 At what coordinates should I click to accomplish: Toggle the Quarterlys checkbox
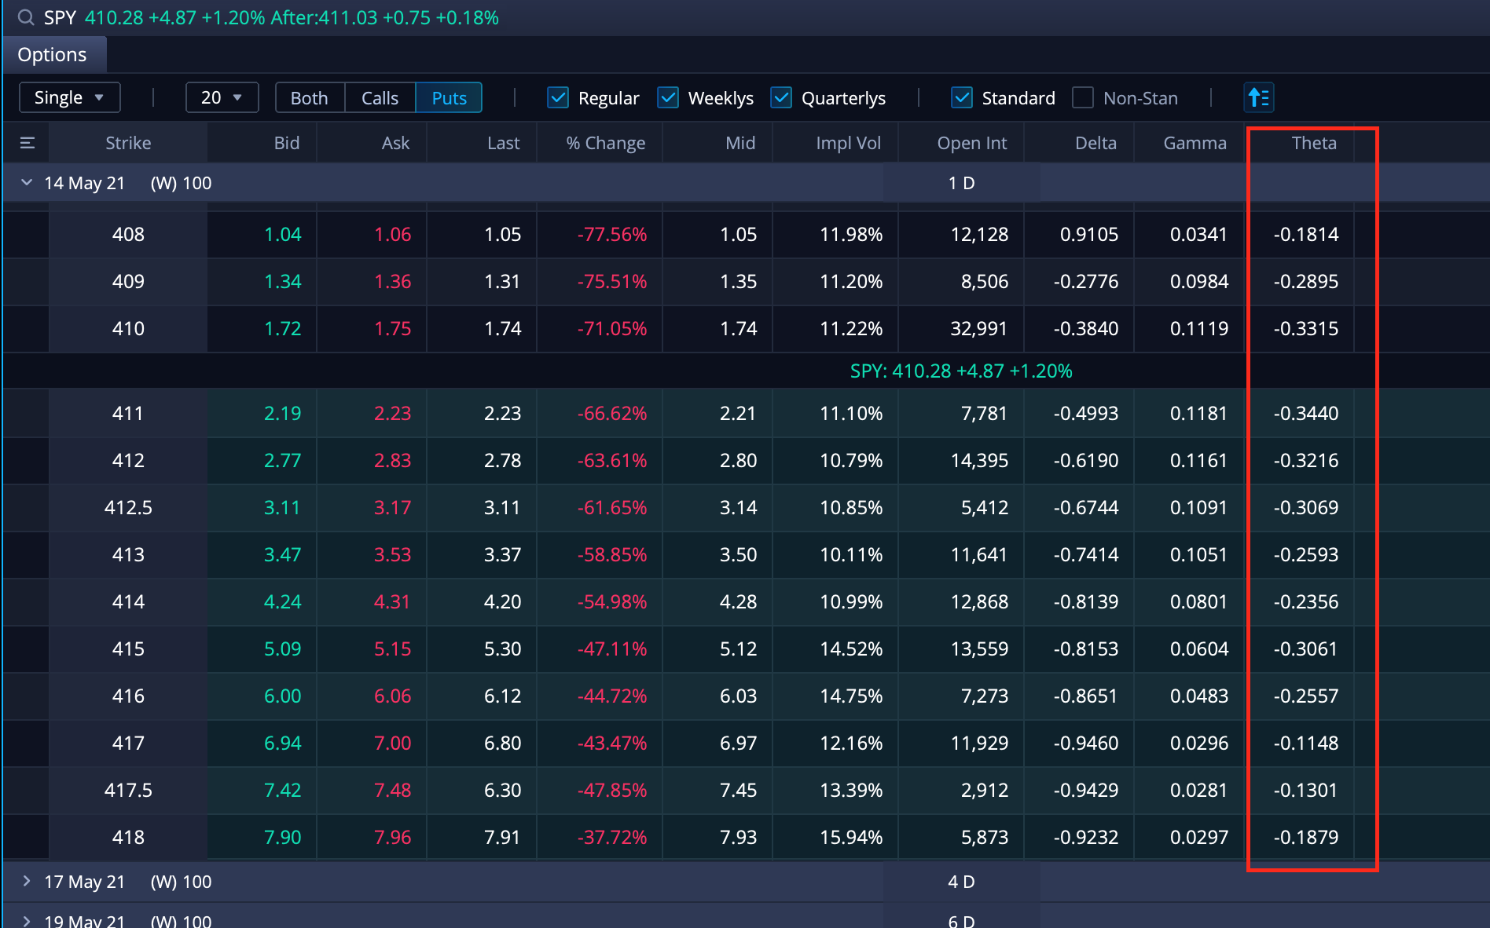781,97
